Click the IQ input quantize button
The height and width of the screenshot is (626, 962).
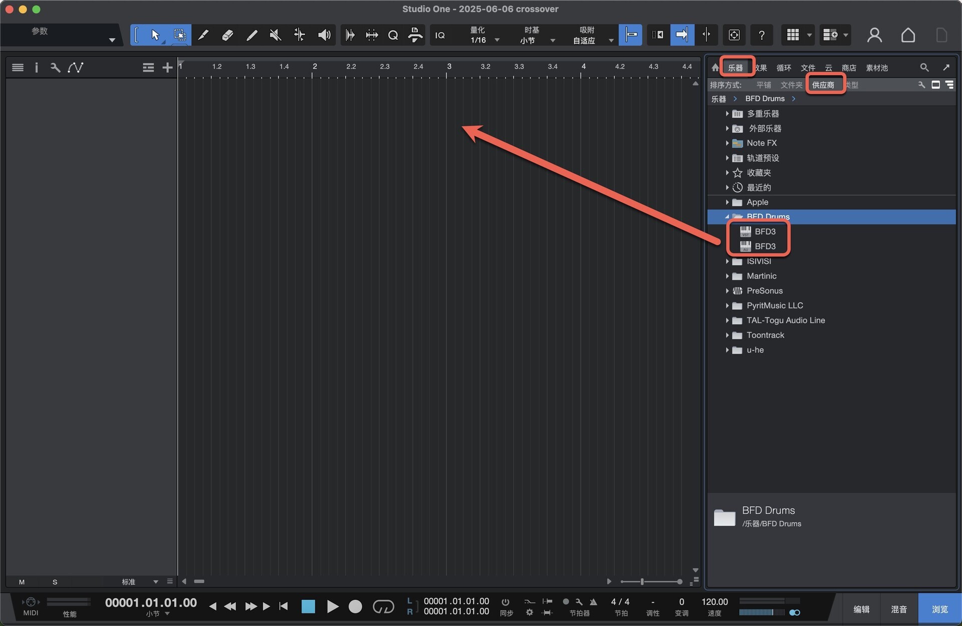point(440,35)
